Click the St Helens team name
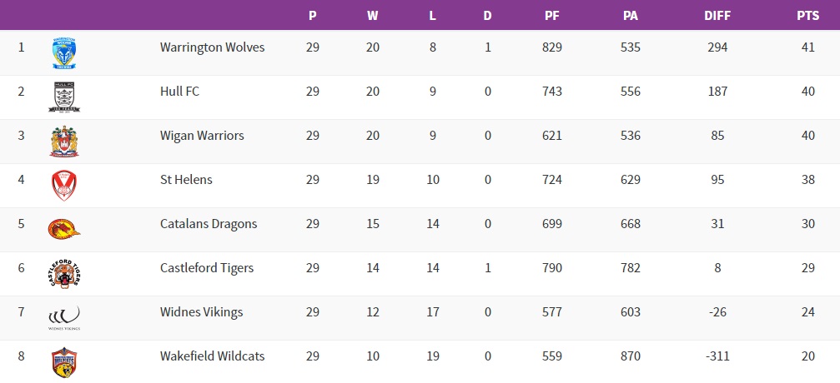 click(x=186, y=180)
